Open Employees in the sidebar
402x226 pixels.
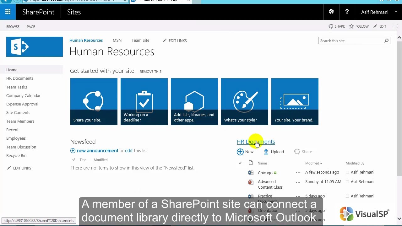point(16,138)
